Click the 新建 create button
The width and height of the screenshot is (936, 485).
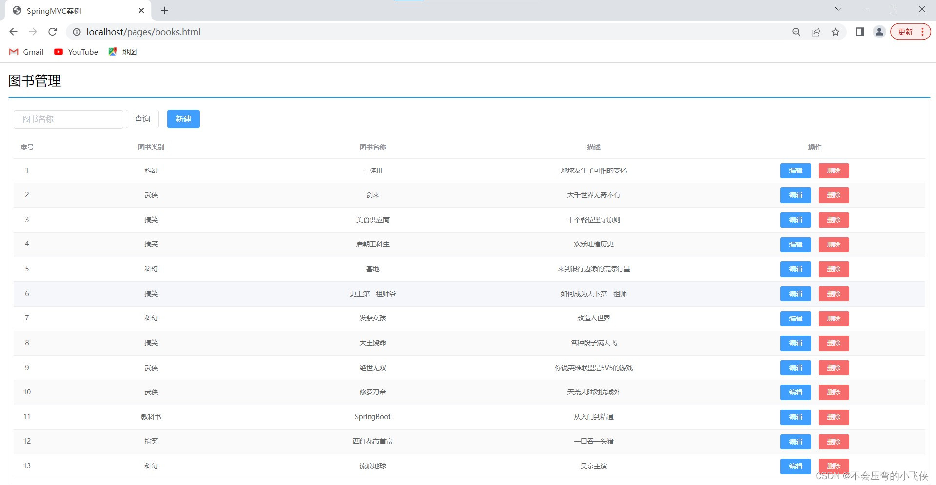coord(183,119)
